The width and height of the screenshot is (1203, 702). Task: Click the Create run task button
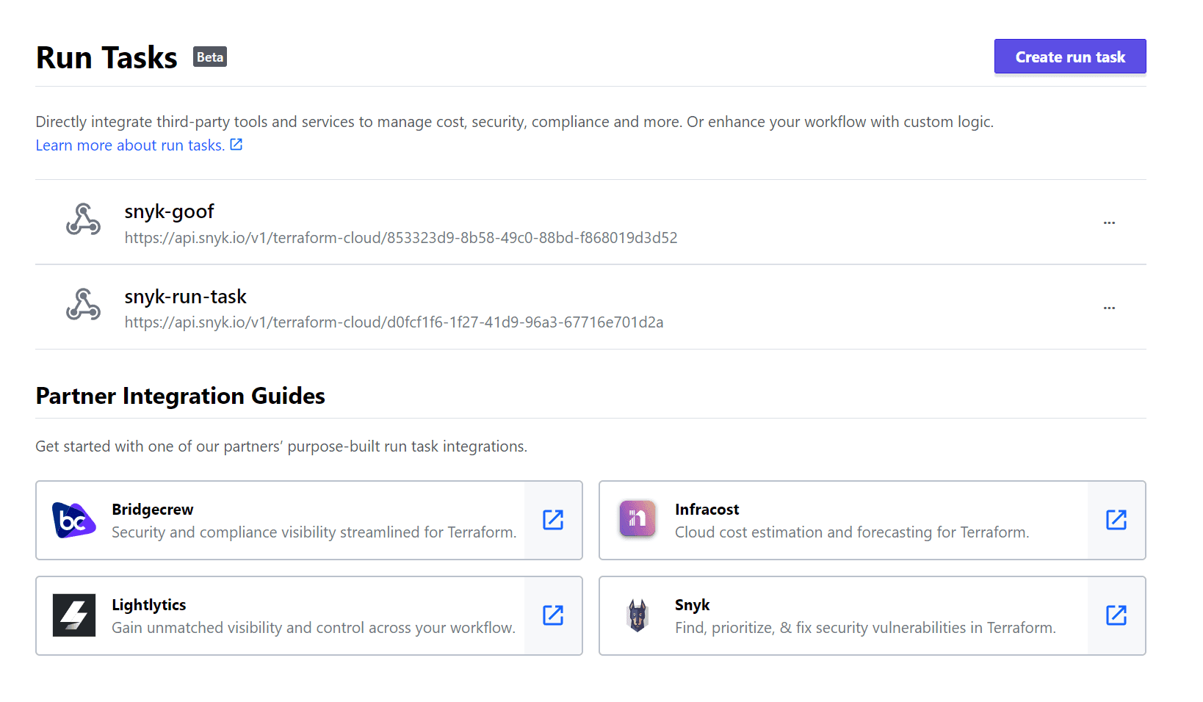(1070, 57)
